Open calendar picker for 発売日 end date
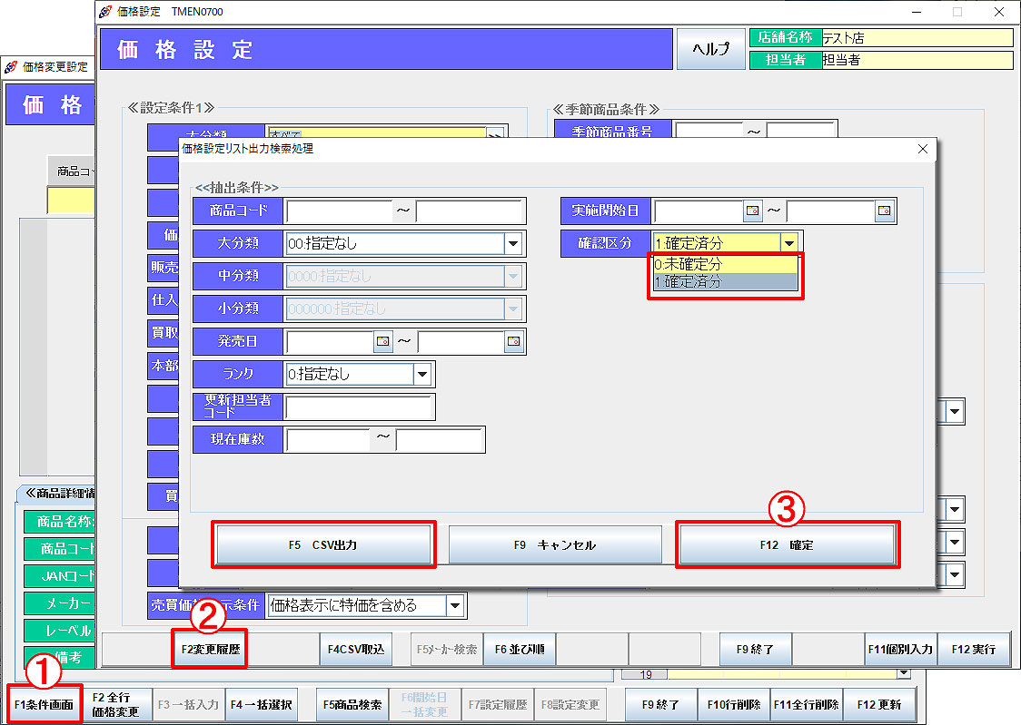The height and width of the screenshot is (725, 1021). pos(514,341)
